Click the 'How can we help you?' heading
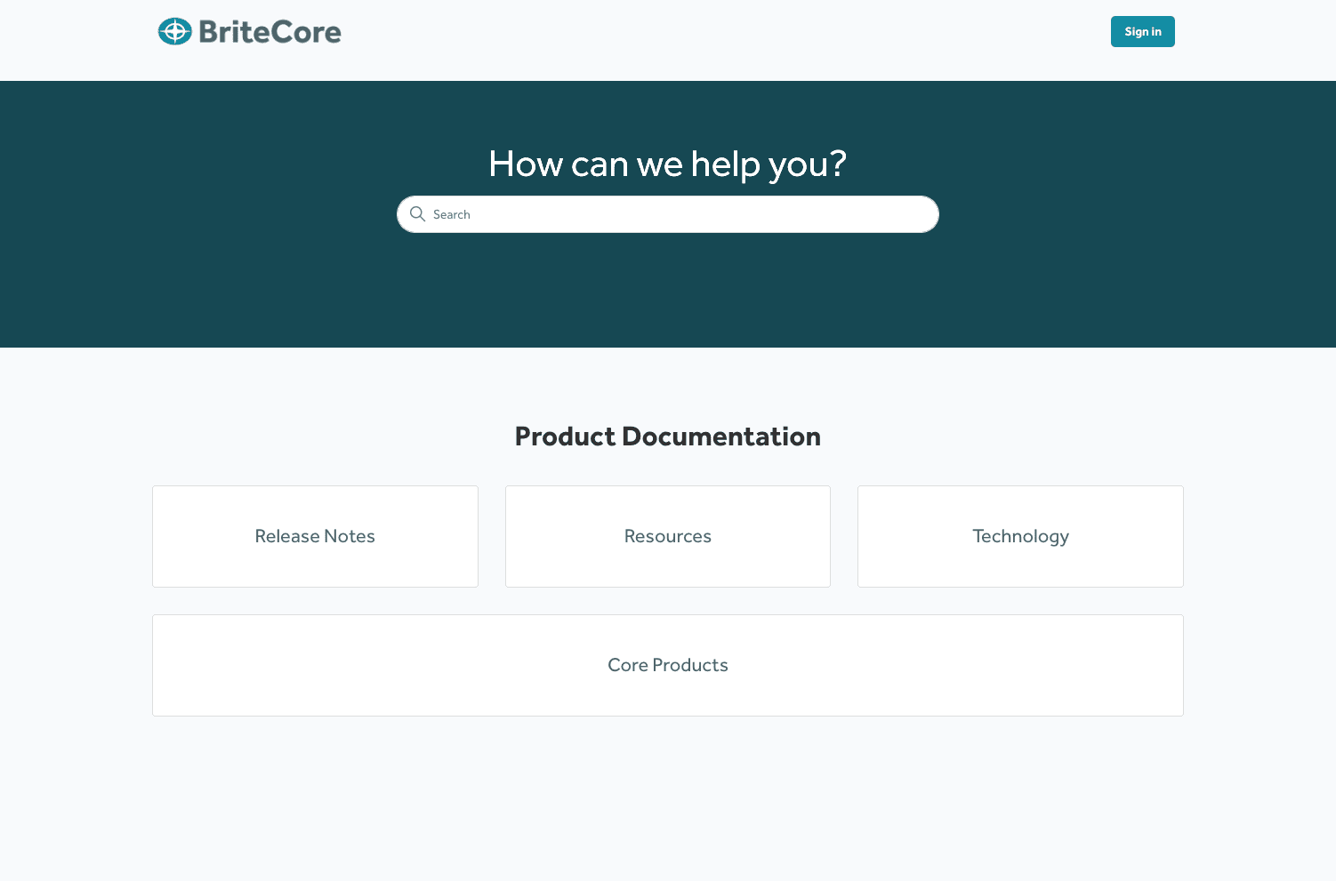This screenshot has width=1336, height=881. pyautogui.click(x=668, y=164)
